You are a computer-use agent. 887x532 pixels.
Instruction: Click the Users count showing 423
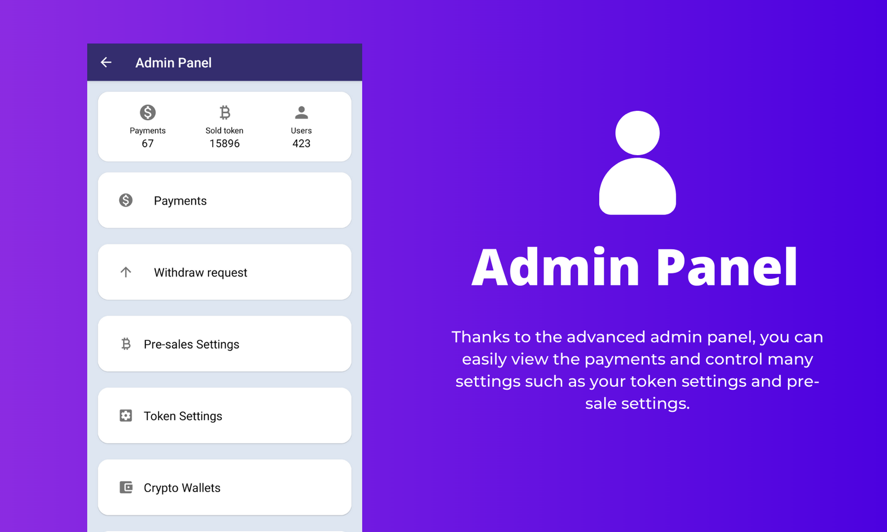302,143
